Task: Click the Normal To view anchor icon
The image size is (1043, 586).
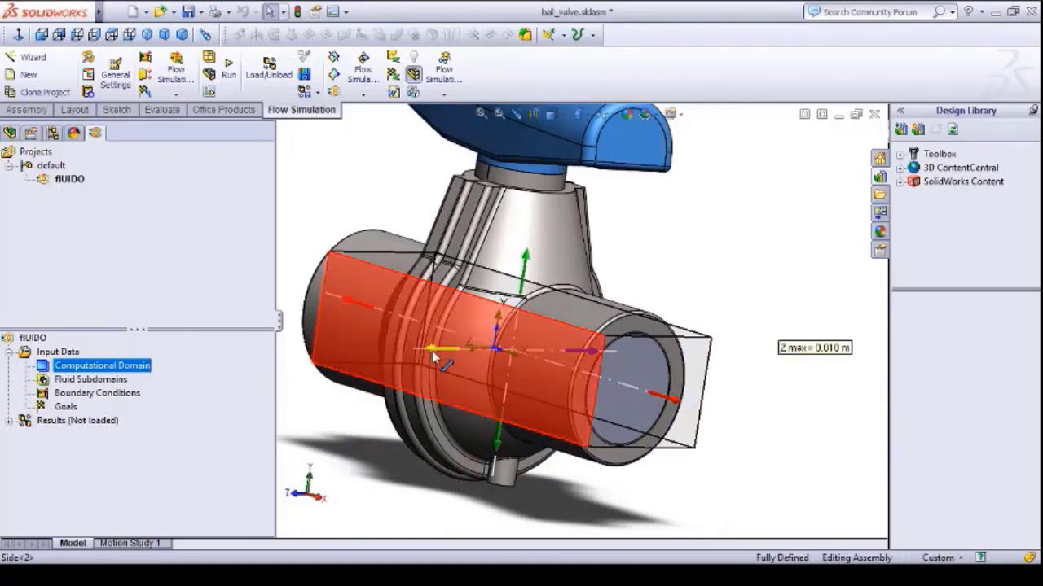Action: coord(18,34)
